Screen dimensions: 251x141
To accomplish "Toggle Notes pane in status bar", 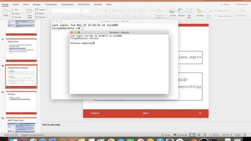I will click(x=166, y=135).
